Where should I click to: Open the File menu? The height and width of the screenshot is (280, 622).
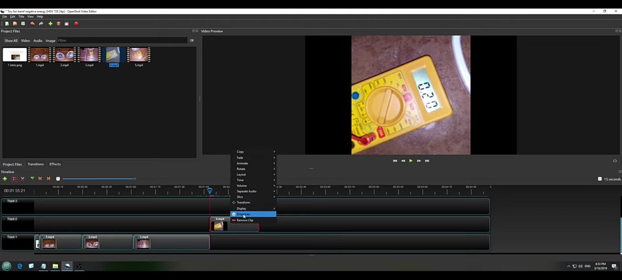click(5, 17)
